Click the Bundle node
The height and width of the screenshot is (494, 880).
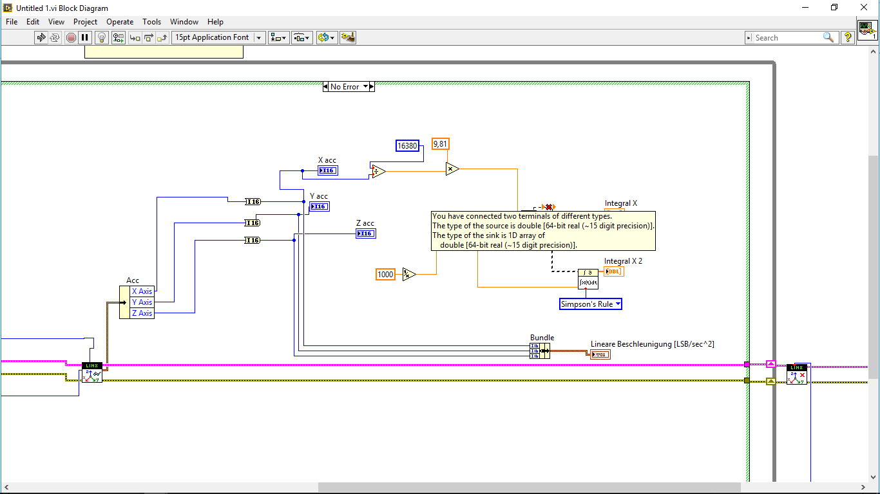tap(540, 351)
